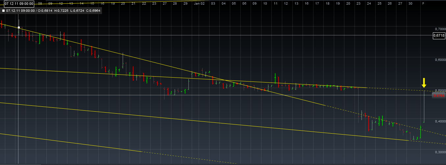Click the red 0,4764 current price tag
The height and width of the screenshot is (165, 446).
click(438, 95)
